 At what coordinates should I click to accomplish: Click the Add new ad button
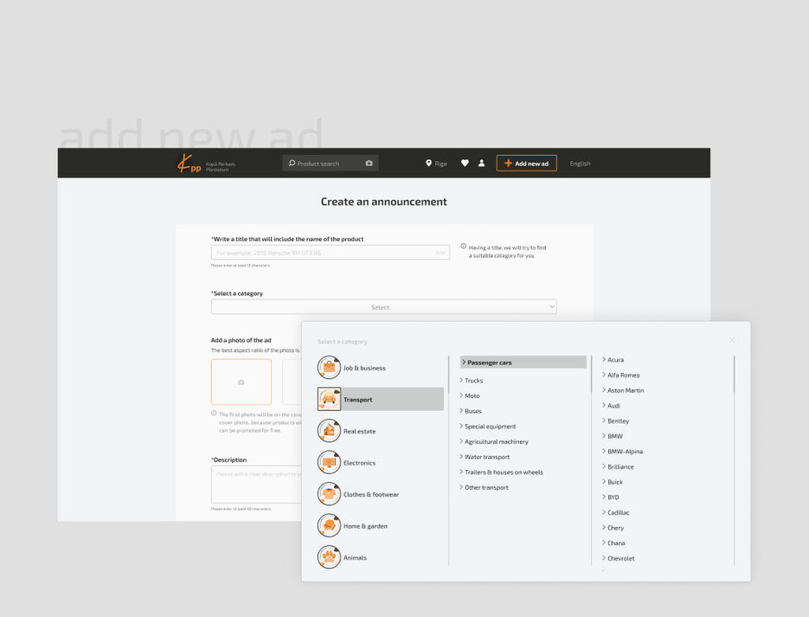point(526,164)
